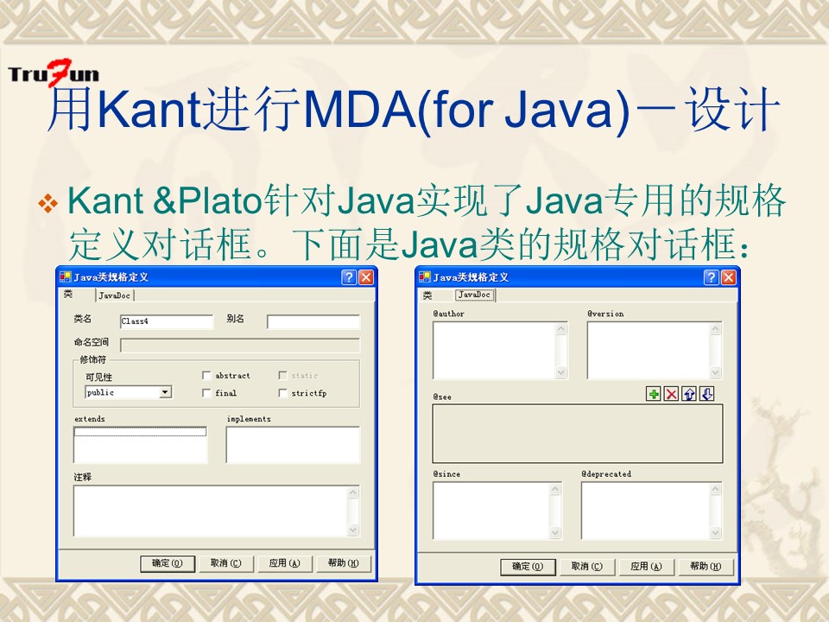The image size is (829, 622).
Task: Click 应用(A) in the right dialog
Action: 646,567
